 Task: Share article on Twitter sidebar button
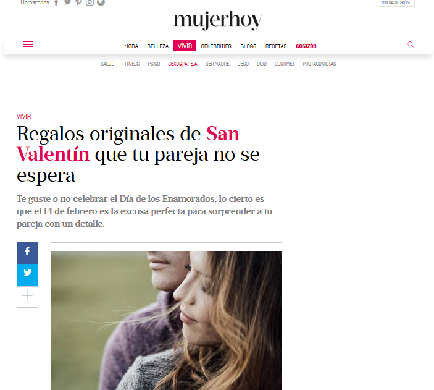27,275
